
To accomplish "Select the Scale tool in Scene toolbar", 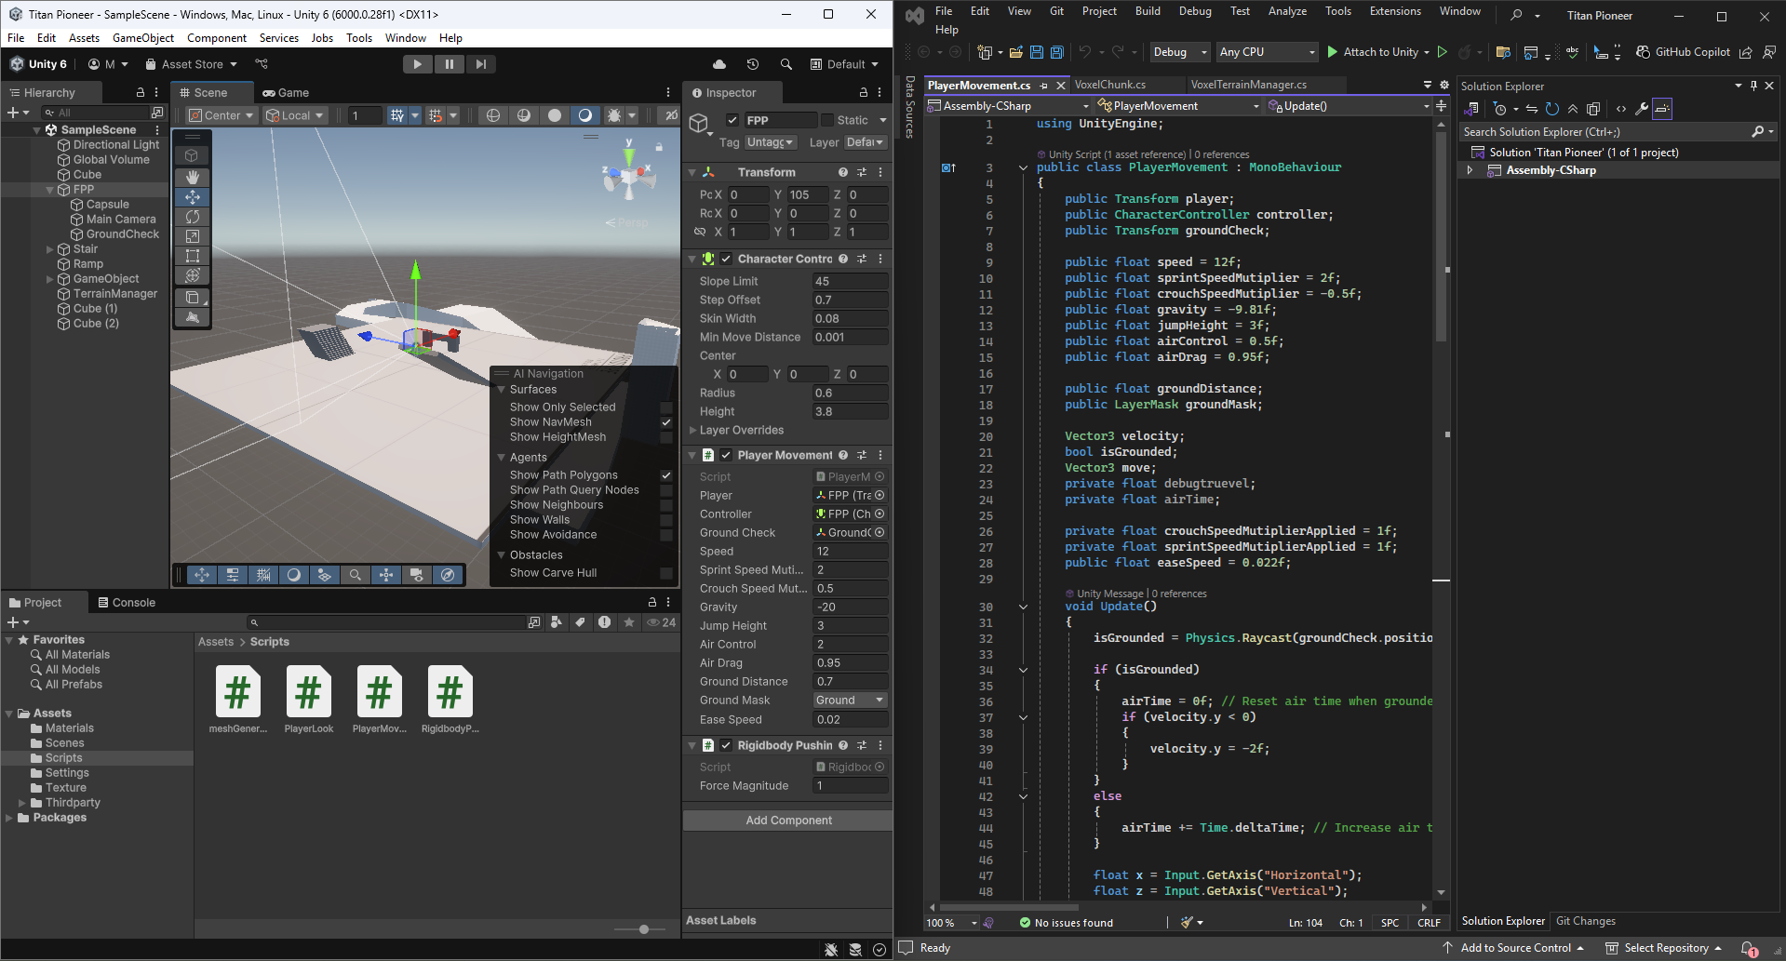I will coord(193,236).
